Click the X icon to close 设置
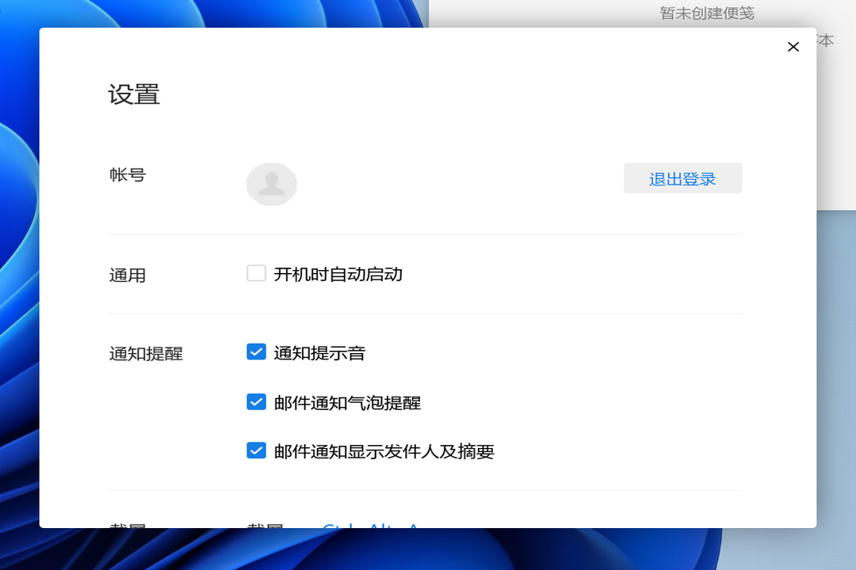 pyautogui.click(x=793, y=47)
